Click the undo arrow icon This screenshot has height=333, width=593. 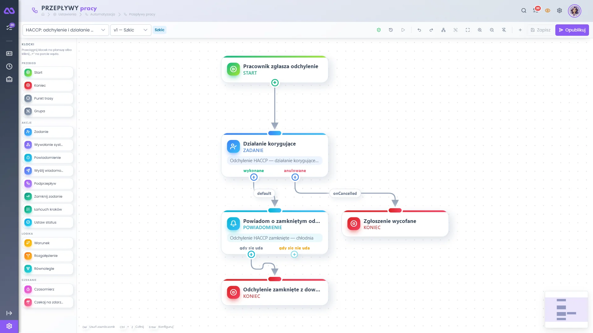[419, 30]
